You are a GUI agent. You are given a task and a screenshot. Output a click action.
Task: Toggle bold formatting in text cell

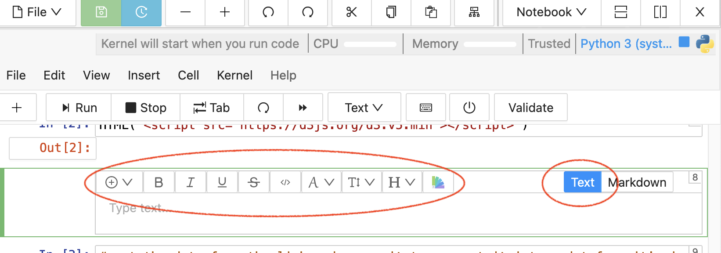[x=159, y=182]
